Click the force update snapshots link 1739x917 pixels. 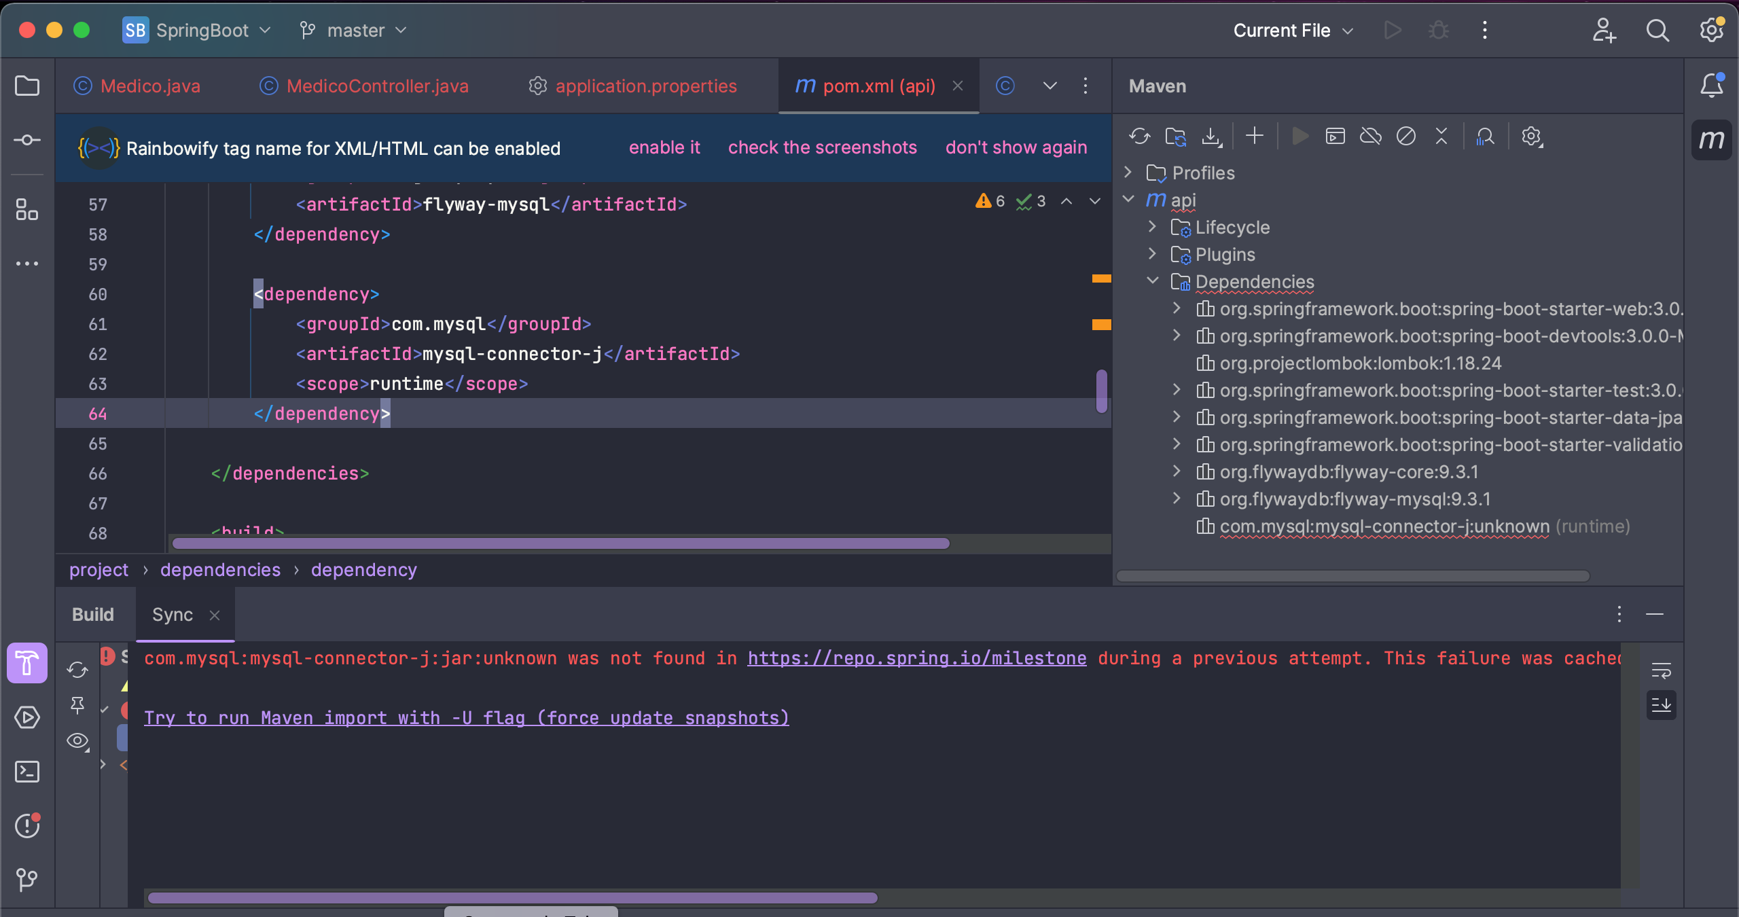point(467,717)
